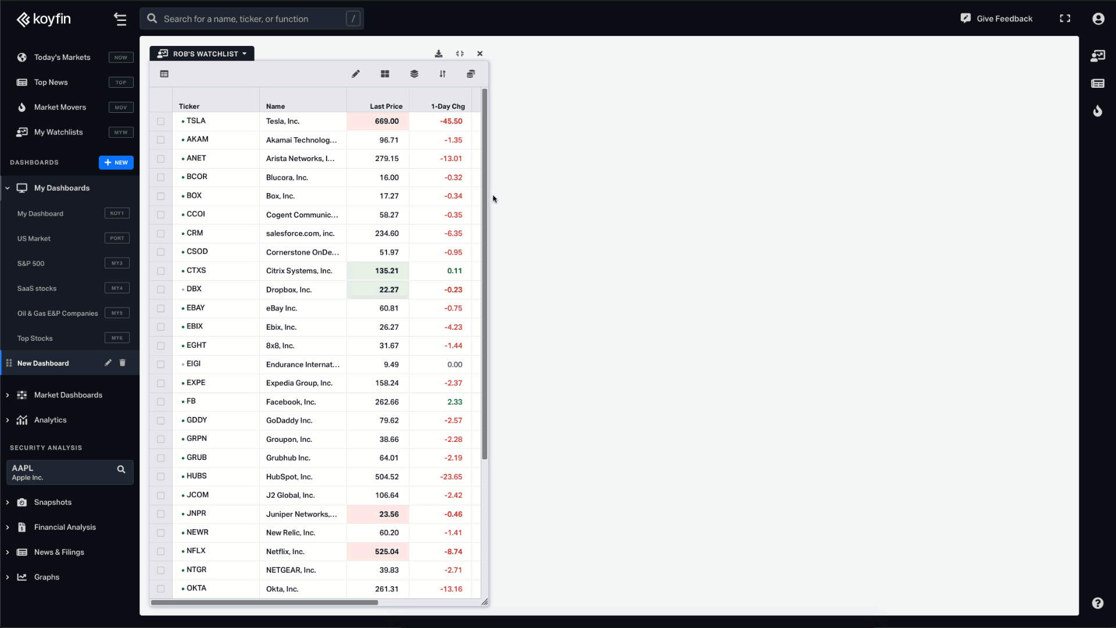Toggle checkbox for TSLA row
Viewport: 1116px width, 628px height.
pyautogui.click(x=160, y=121)
